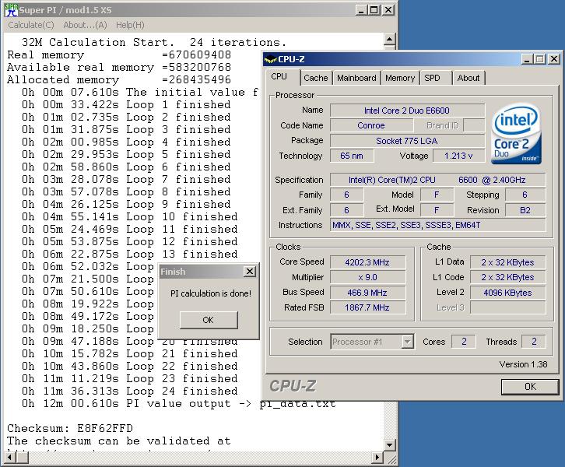Click the Name field Intel Core 2 Duo E6600
Screen dimensions: 565x467
tap(407, 111)
